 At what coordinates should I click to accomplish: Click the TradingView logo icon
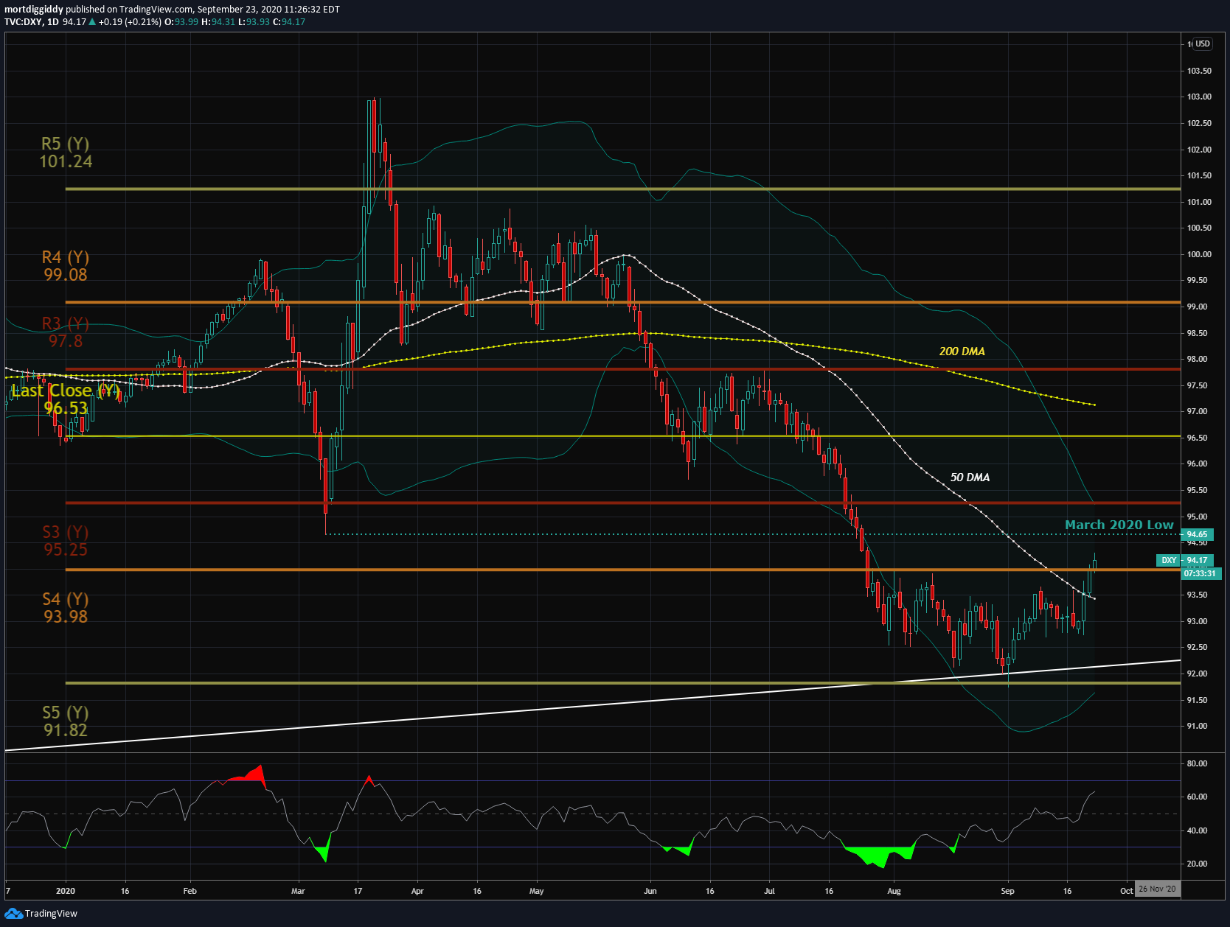[x=13, y=914]
